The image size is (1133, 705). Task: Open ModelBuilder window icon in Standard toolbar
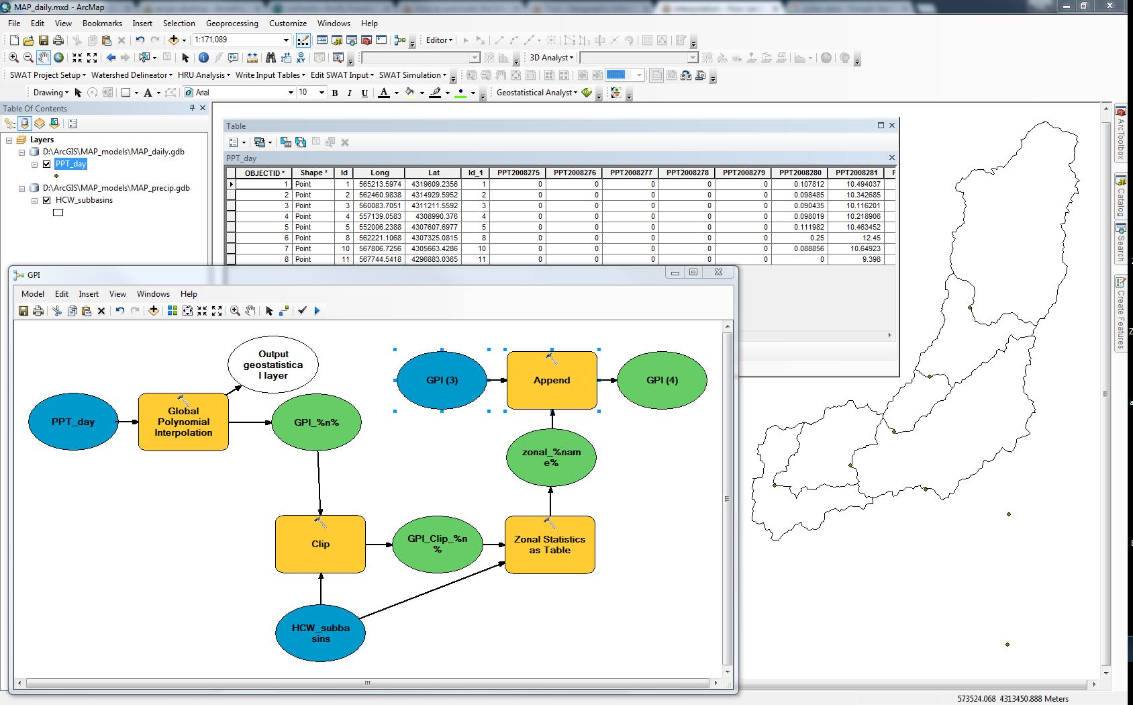coord(400,40)
